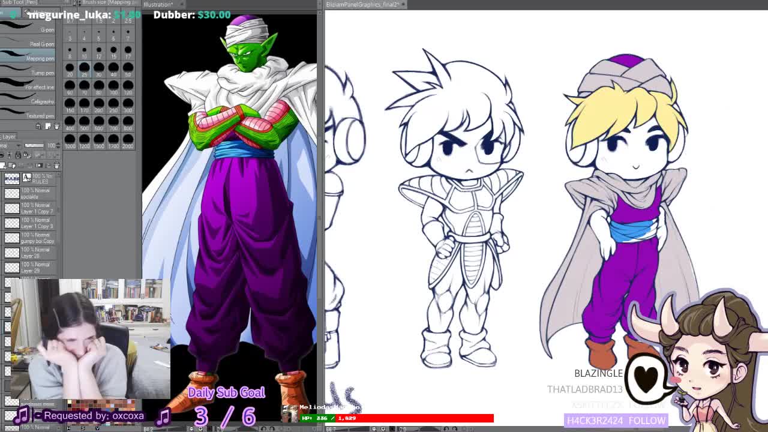Choose brush size 150 preset
This screenshot has width=768, height=432.
pos(70,106)
